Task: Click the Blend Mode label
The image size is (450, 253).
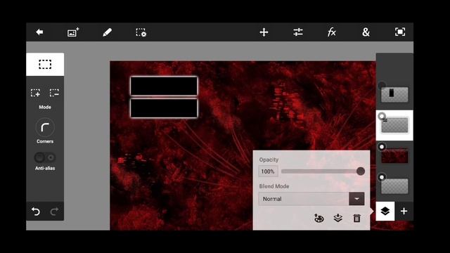Action: pyautogui.click(x=274, y=186)
